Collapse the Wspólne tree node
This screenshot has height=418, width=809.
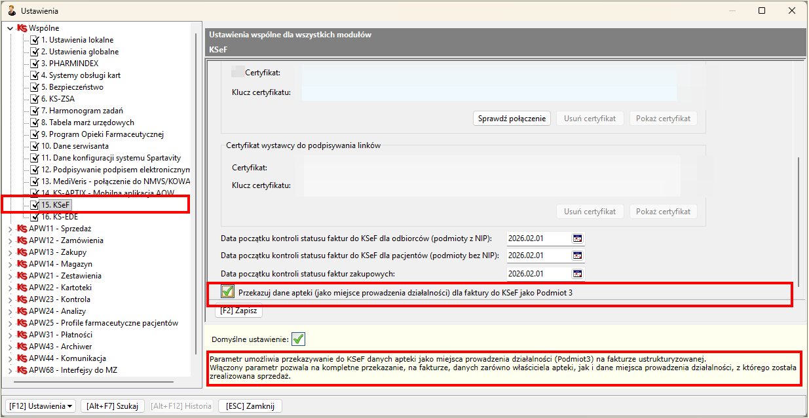tap(10, 28)
